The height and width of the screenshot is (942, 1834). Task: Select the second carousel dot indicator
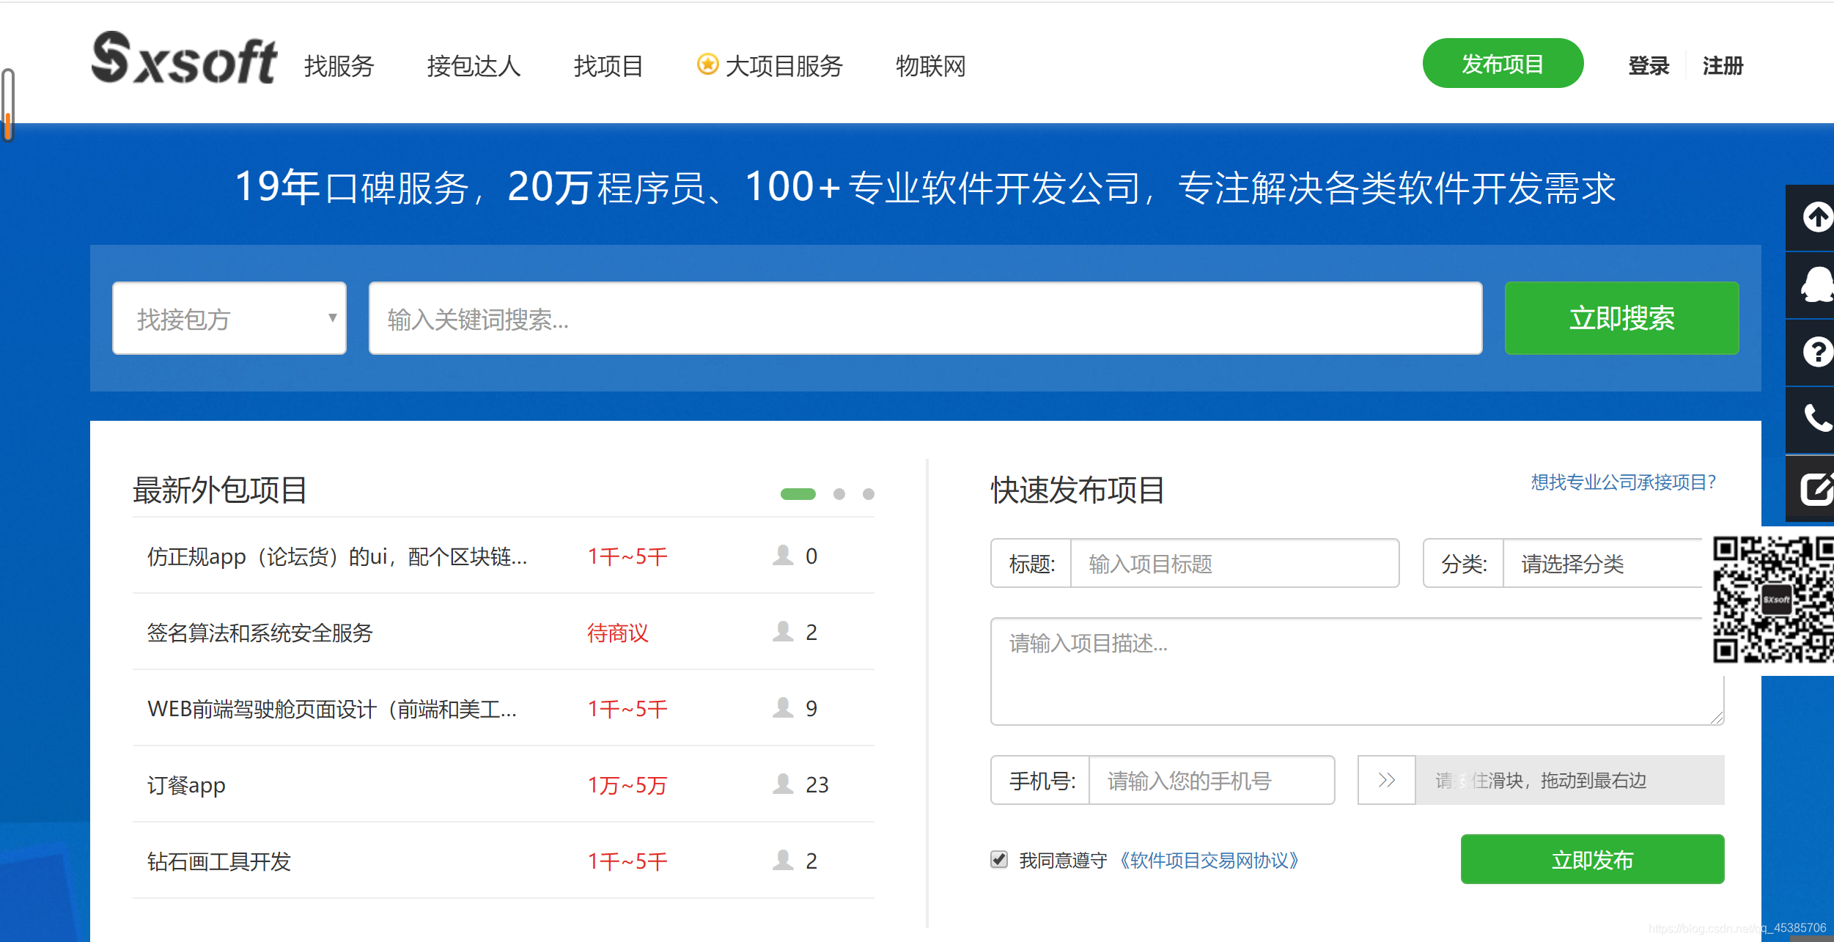tap(839, 494)
